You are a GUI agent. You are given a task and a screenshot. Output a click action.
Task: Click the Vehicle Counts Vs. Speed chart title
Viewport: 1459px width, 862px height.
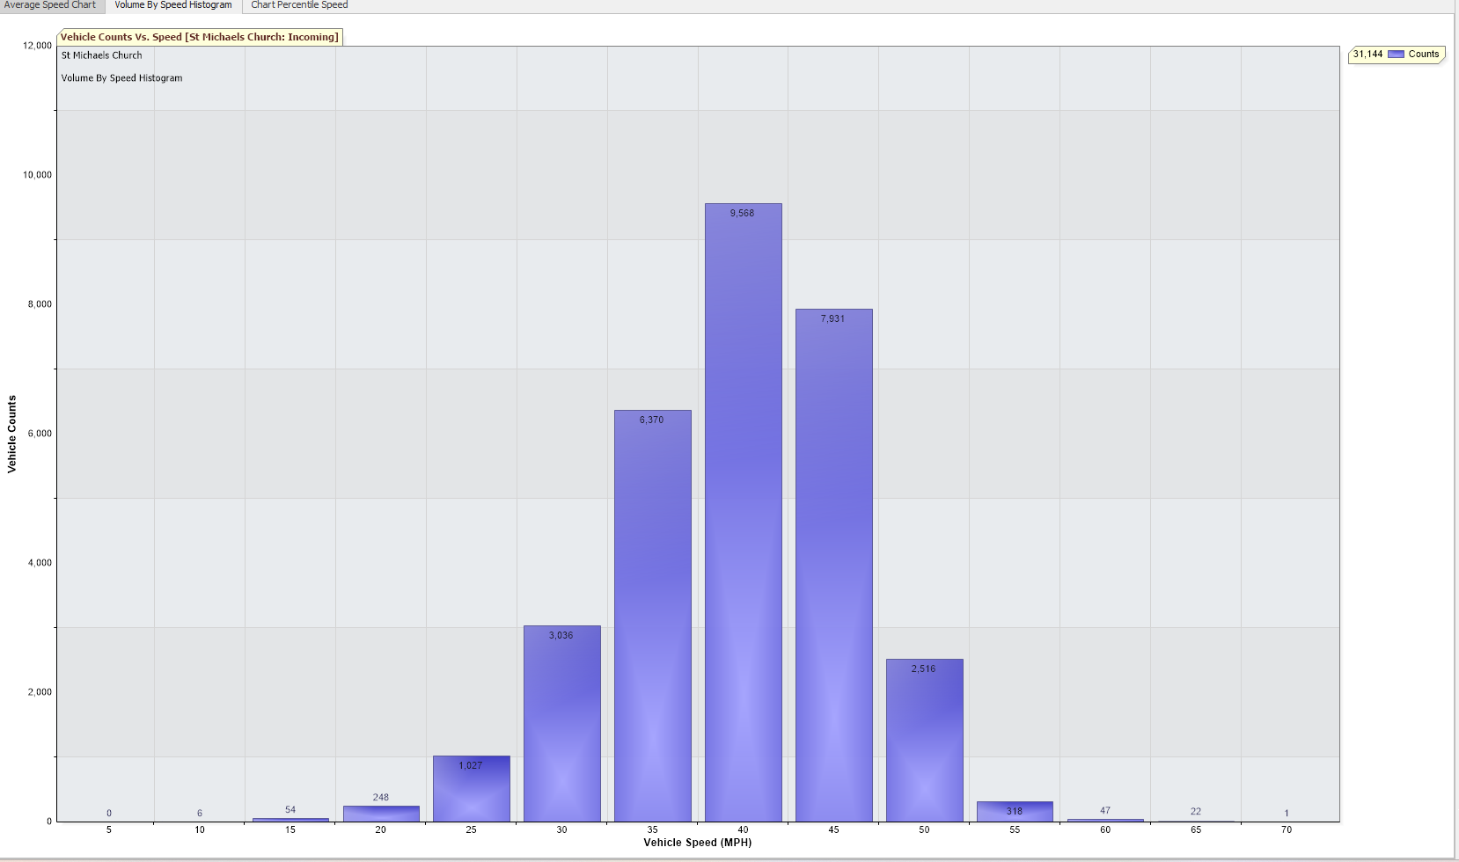[200, 37]
